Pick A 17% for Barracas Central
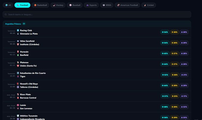This screenshot has width=202, height=120. click(184, 96)
